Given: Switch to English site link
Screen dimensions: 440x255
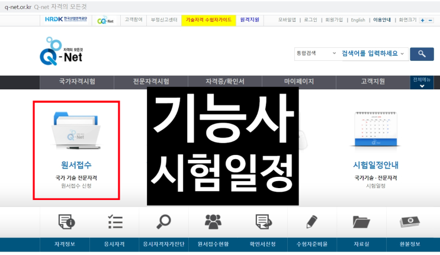Looking at the screenshot, I should coord(358,20).
